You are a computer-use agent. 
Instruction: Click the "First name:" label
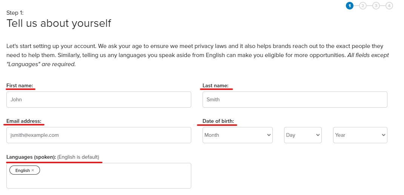[x=20, y=86]
